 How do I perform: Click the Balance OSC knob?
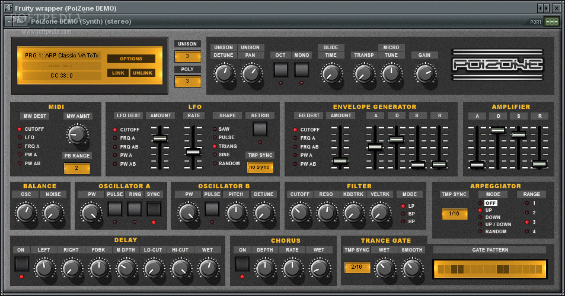tap(26, 213)
